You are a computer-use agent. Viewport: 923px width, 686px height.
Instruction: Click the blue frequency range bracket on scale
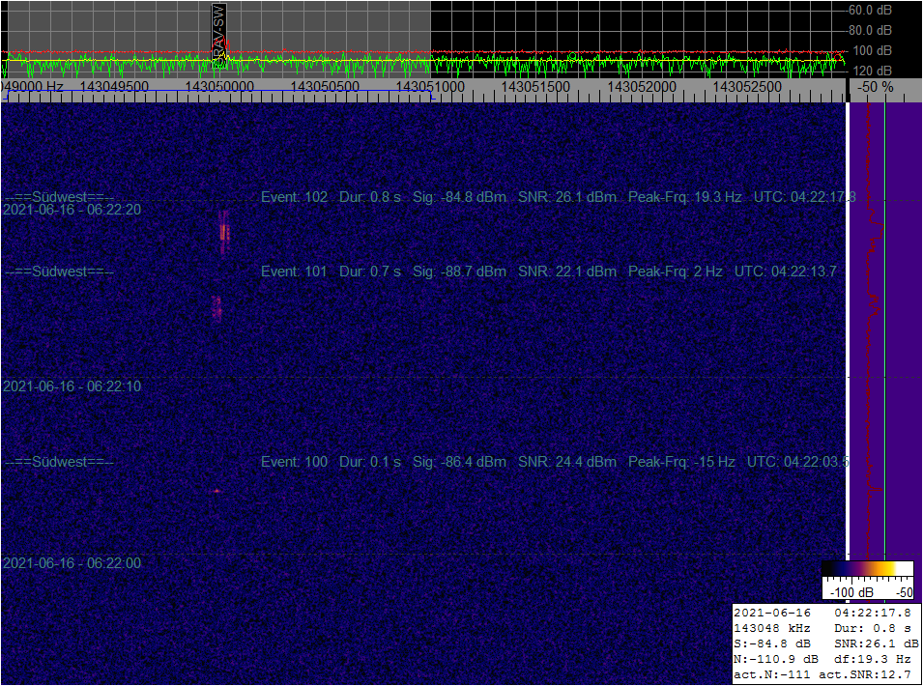coord(219,93)
